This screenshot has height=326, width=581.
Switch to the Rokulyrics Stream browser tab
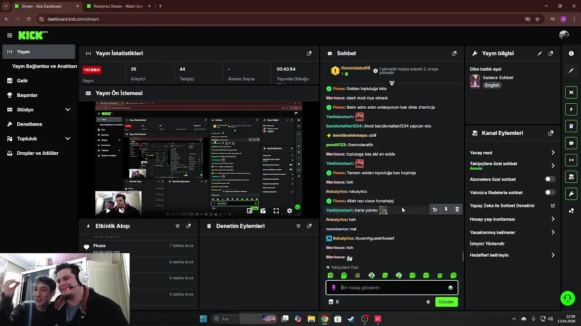118,6
